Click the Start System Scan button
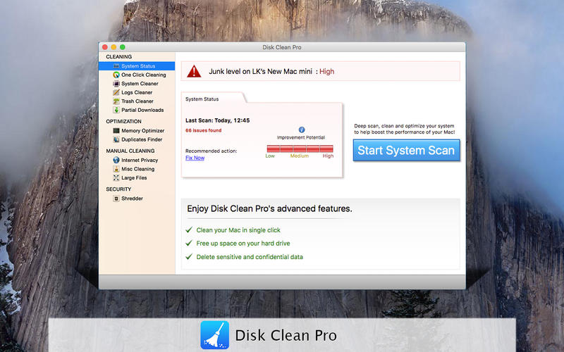This screenshot has width=564, height=352. pos(406,150)
